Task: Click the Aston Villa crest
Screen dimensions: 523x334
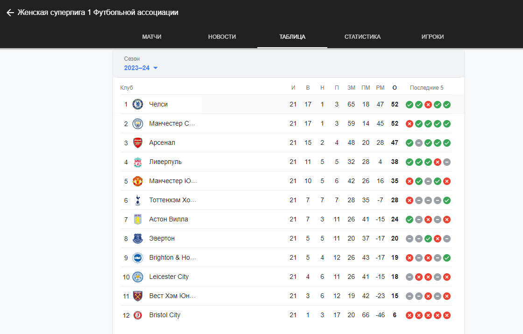Action: tap(138, 219)
